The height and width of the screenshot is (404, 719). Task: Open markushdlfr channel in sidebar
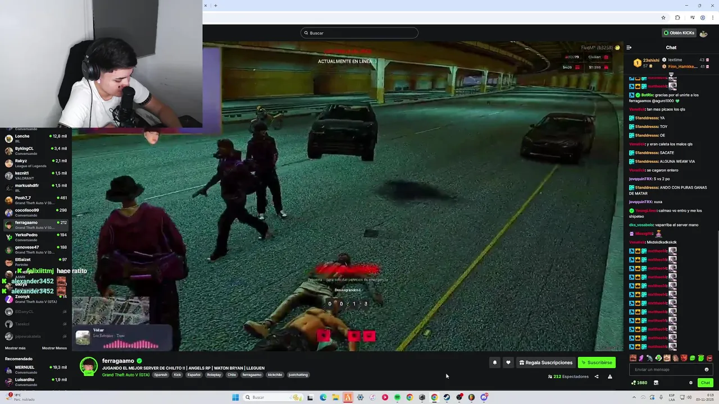[x=36, y=188]
